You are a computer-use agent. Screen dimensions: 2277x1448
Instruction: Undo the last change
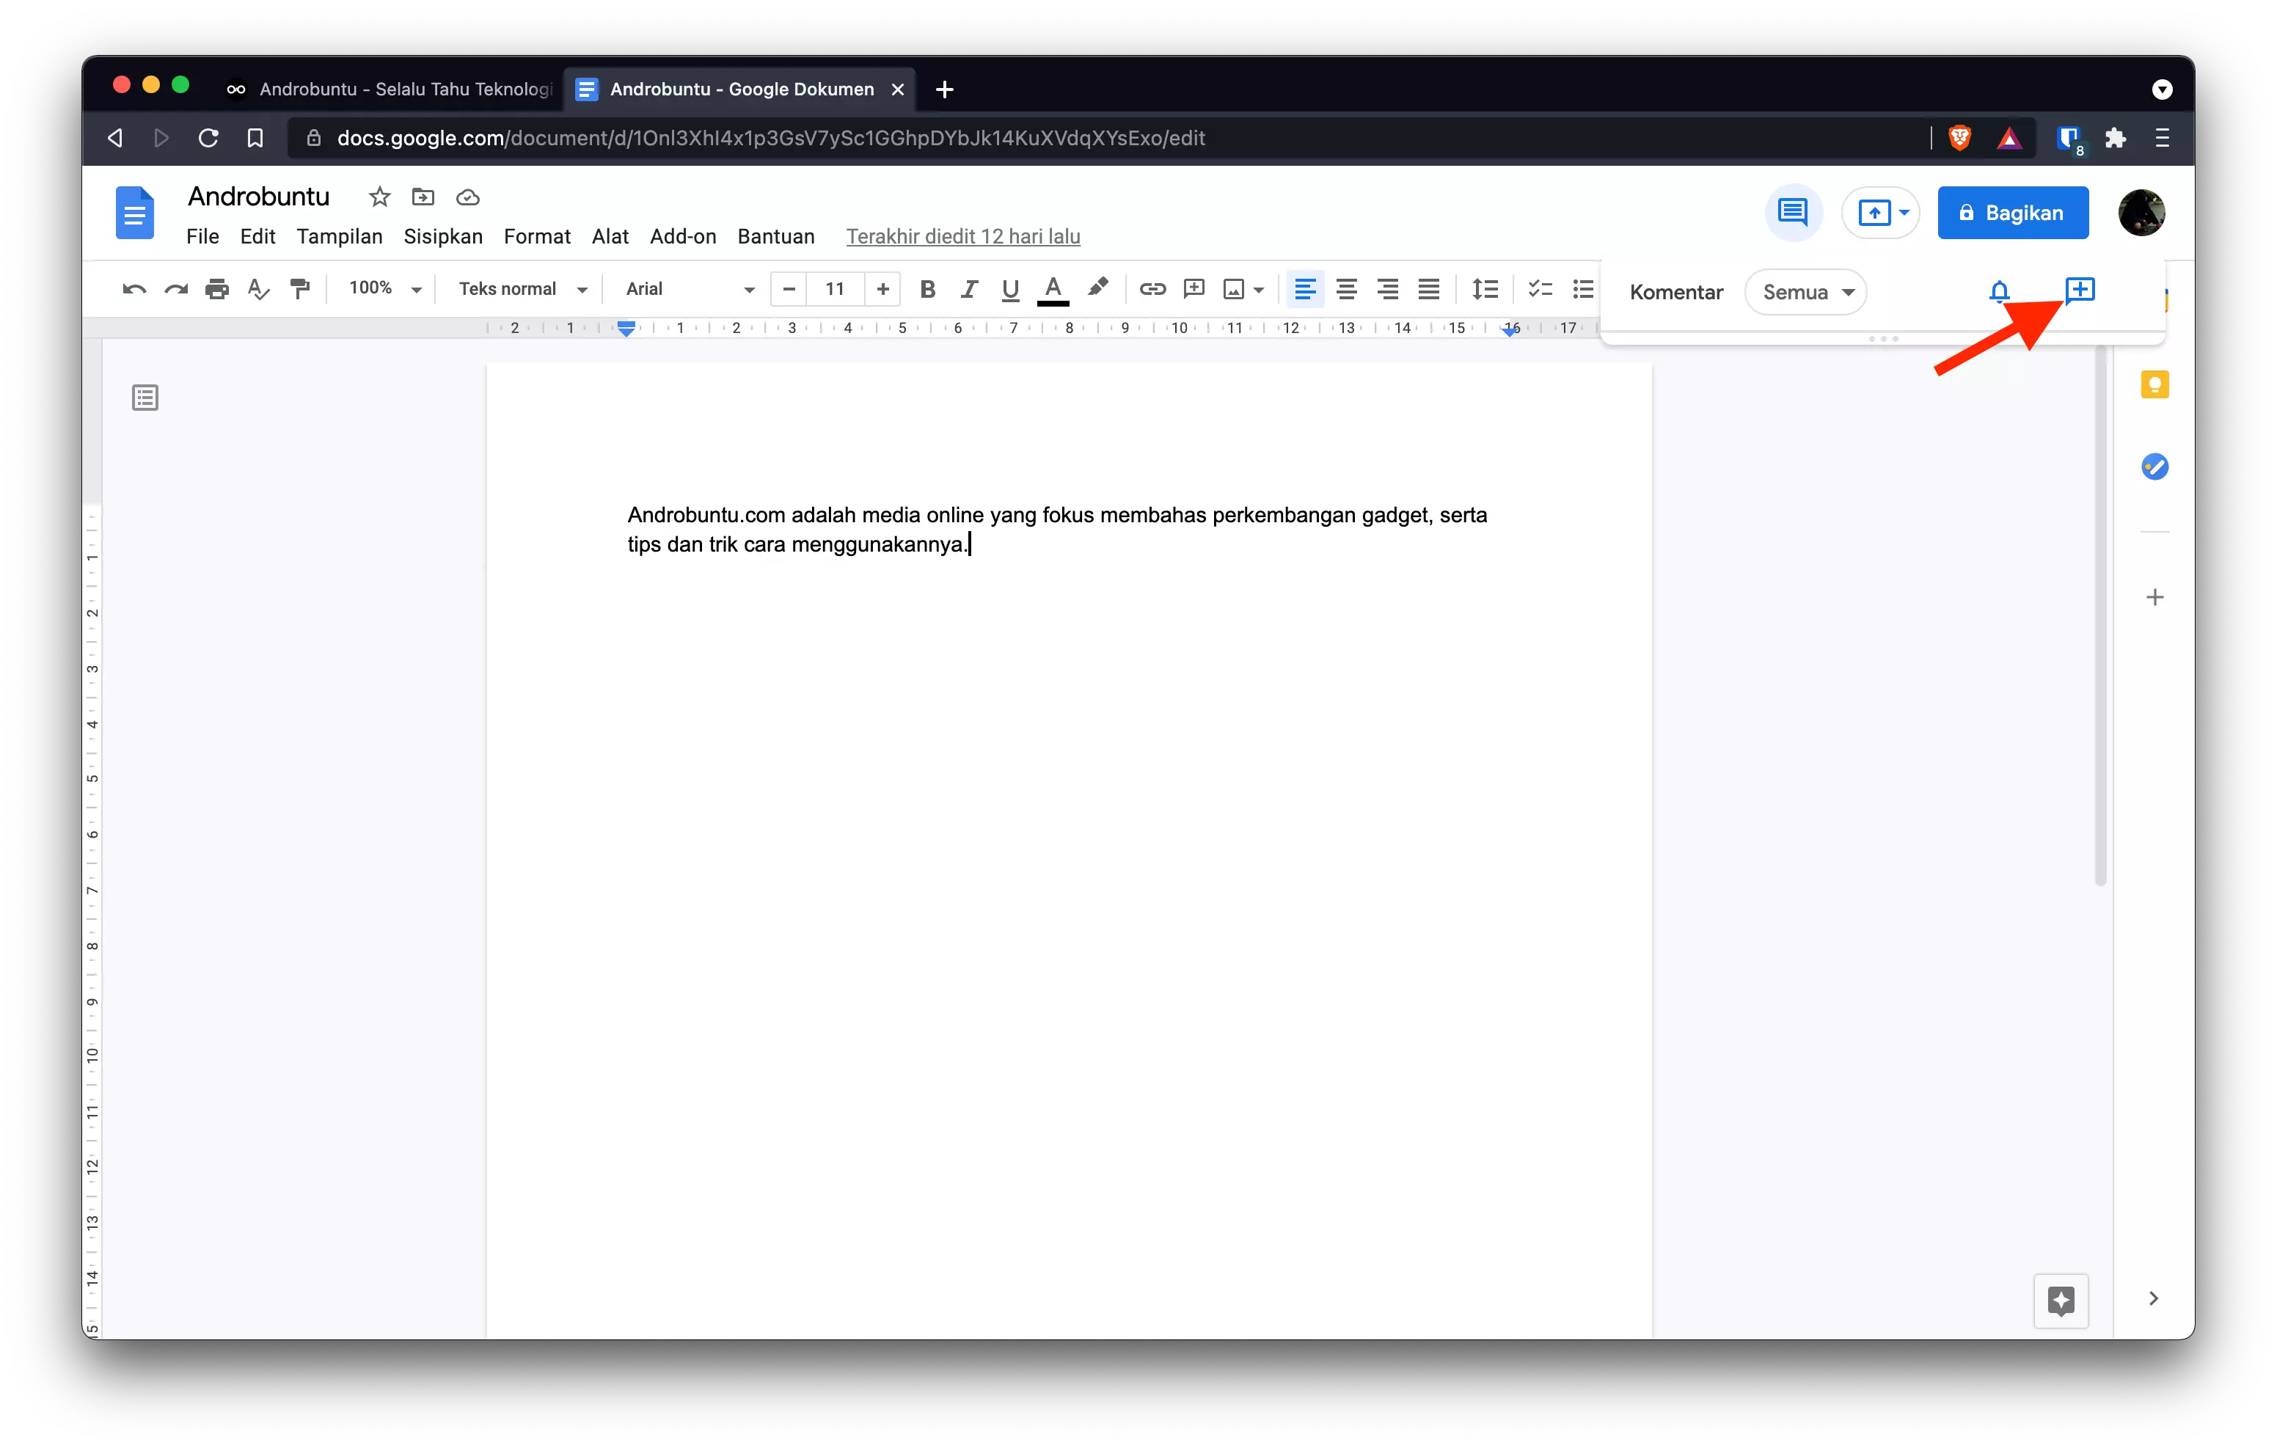coord(134,288)
